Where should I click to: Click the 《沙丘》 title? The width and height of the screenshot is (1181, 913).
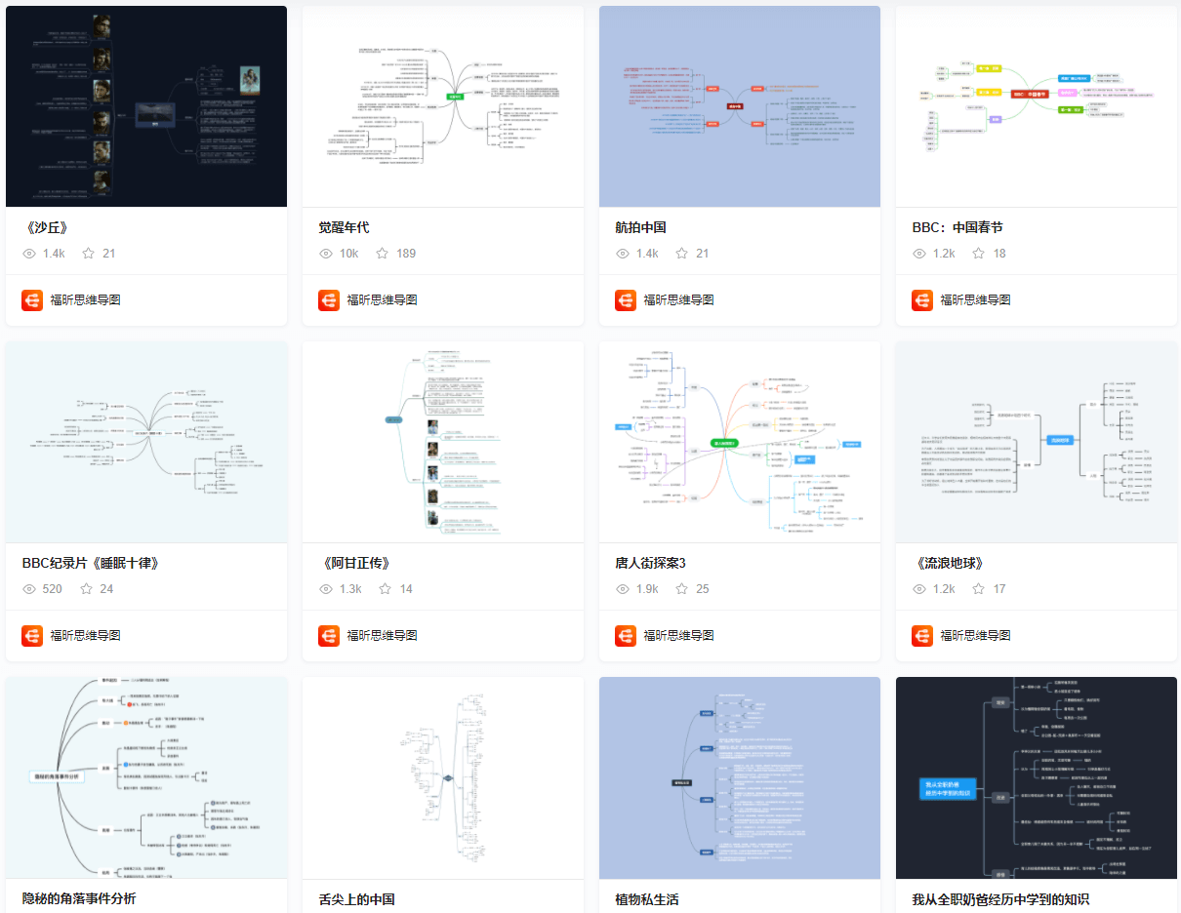coord(45,227)
